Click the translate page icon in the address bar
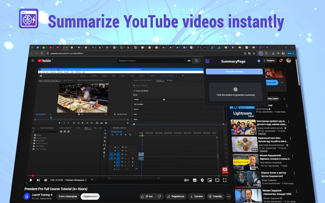Screen dimensions: 325x203 click(249, 53)
